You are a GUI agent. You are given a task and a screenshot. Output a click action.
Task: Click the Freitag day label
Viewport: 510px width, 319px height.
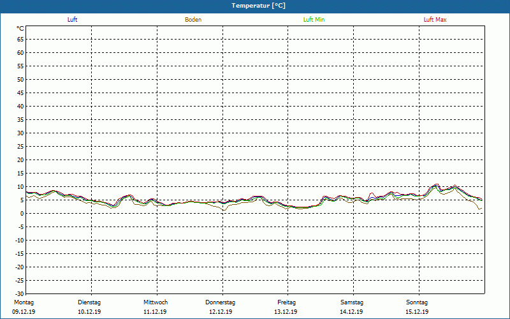(286, 302)
